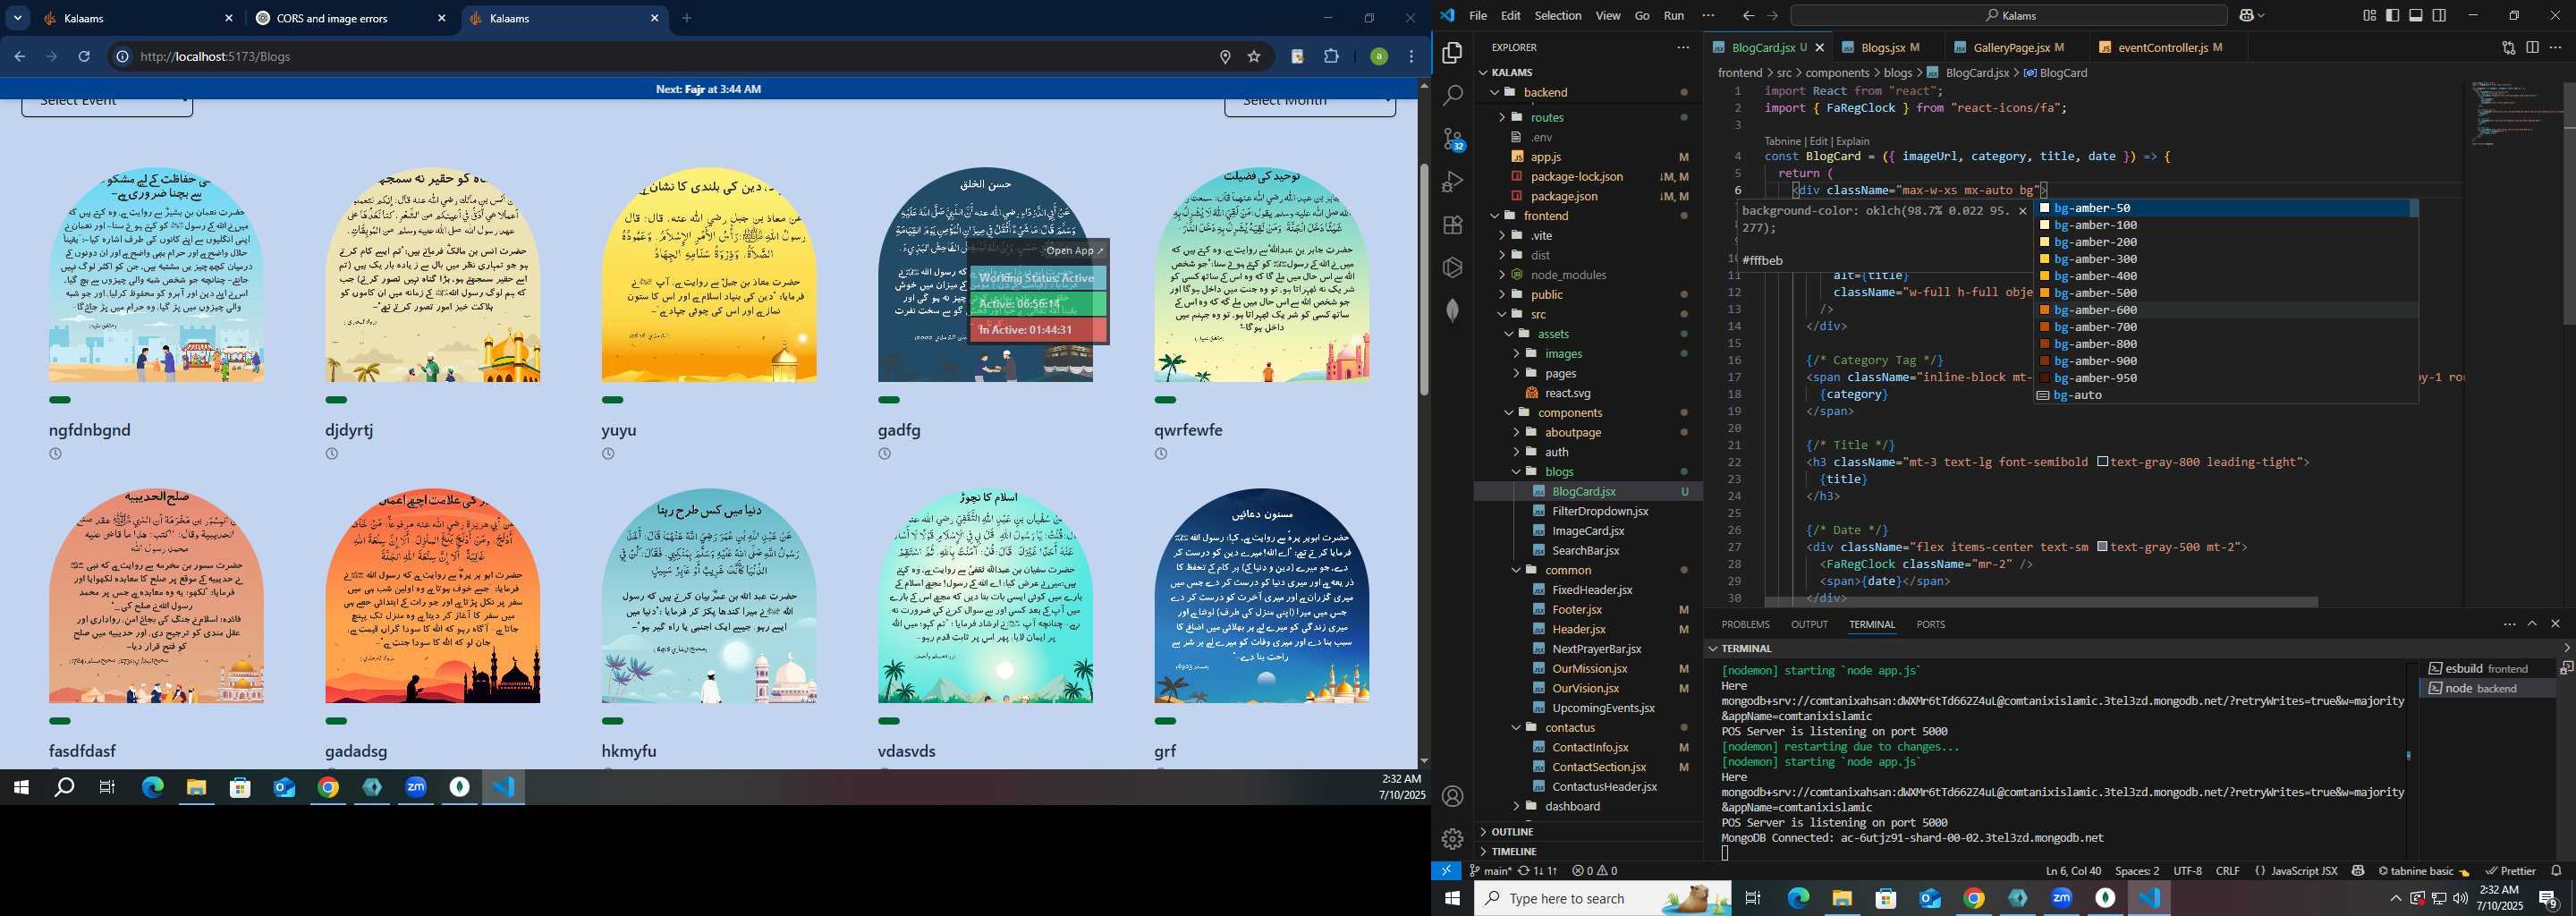2576x916 pixels.
Task: Open PORTS panel tab
Action: click(x=1930, y=624)
